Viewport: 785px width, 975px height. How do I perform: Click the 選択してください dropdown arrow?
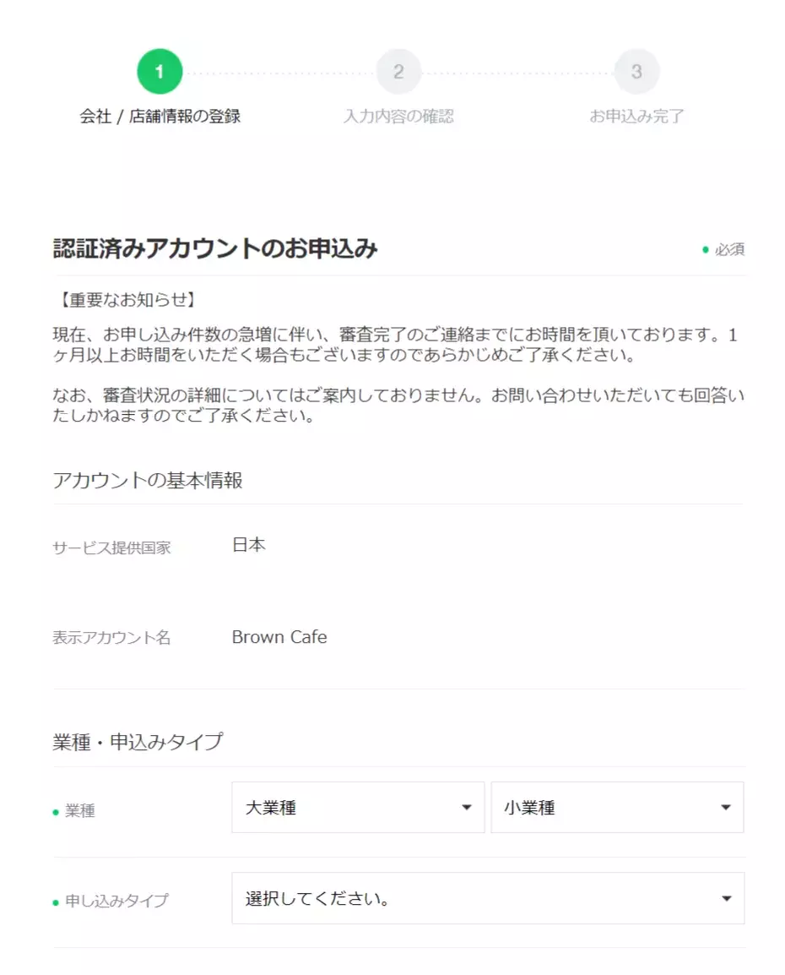click(x=726, y=898)
